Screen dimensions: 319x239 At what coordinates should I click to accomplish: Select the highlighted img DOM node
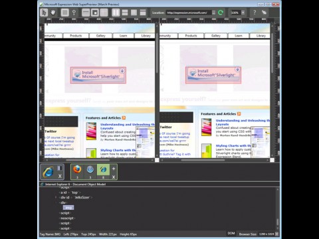(x=68, y=208)
